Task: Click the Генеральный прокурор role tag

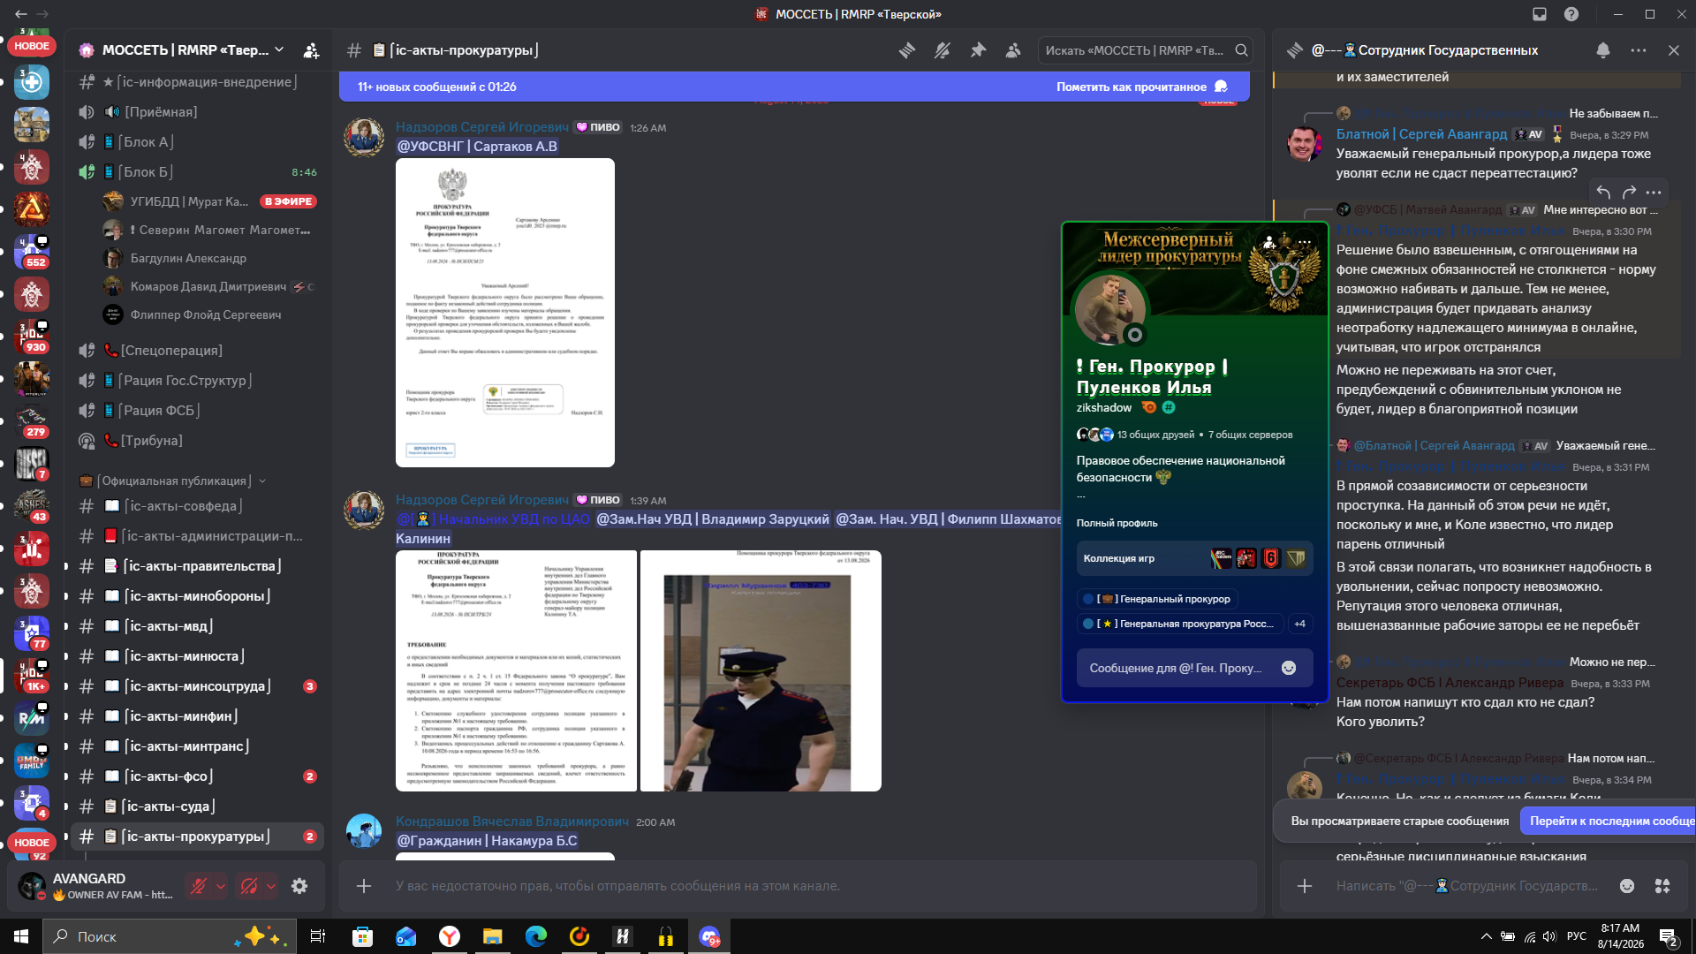Action: point(1157,599)
